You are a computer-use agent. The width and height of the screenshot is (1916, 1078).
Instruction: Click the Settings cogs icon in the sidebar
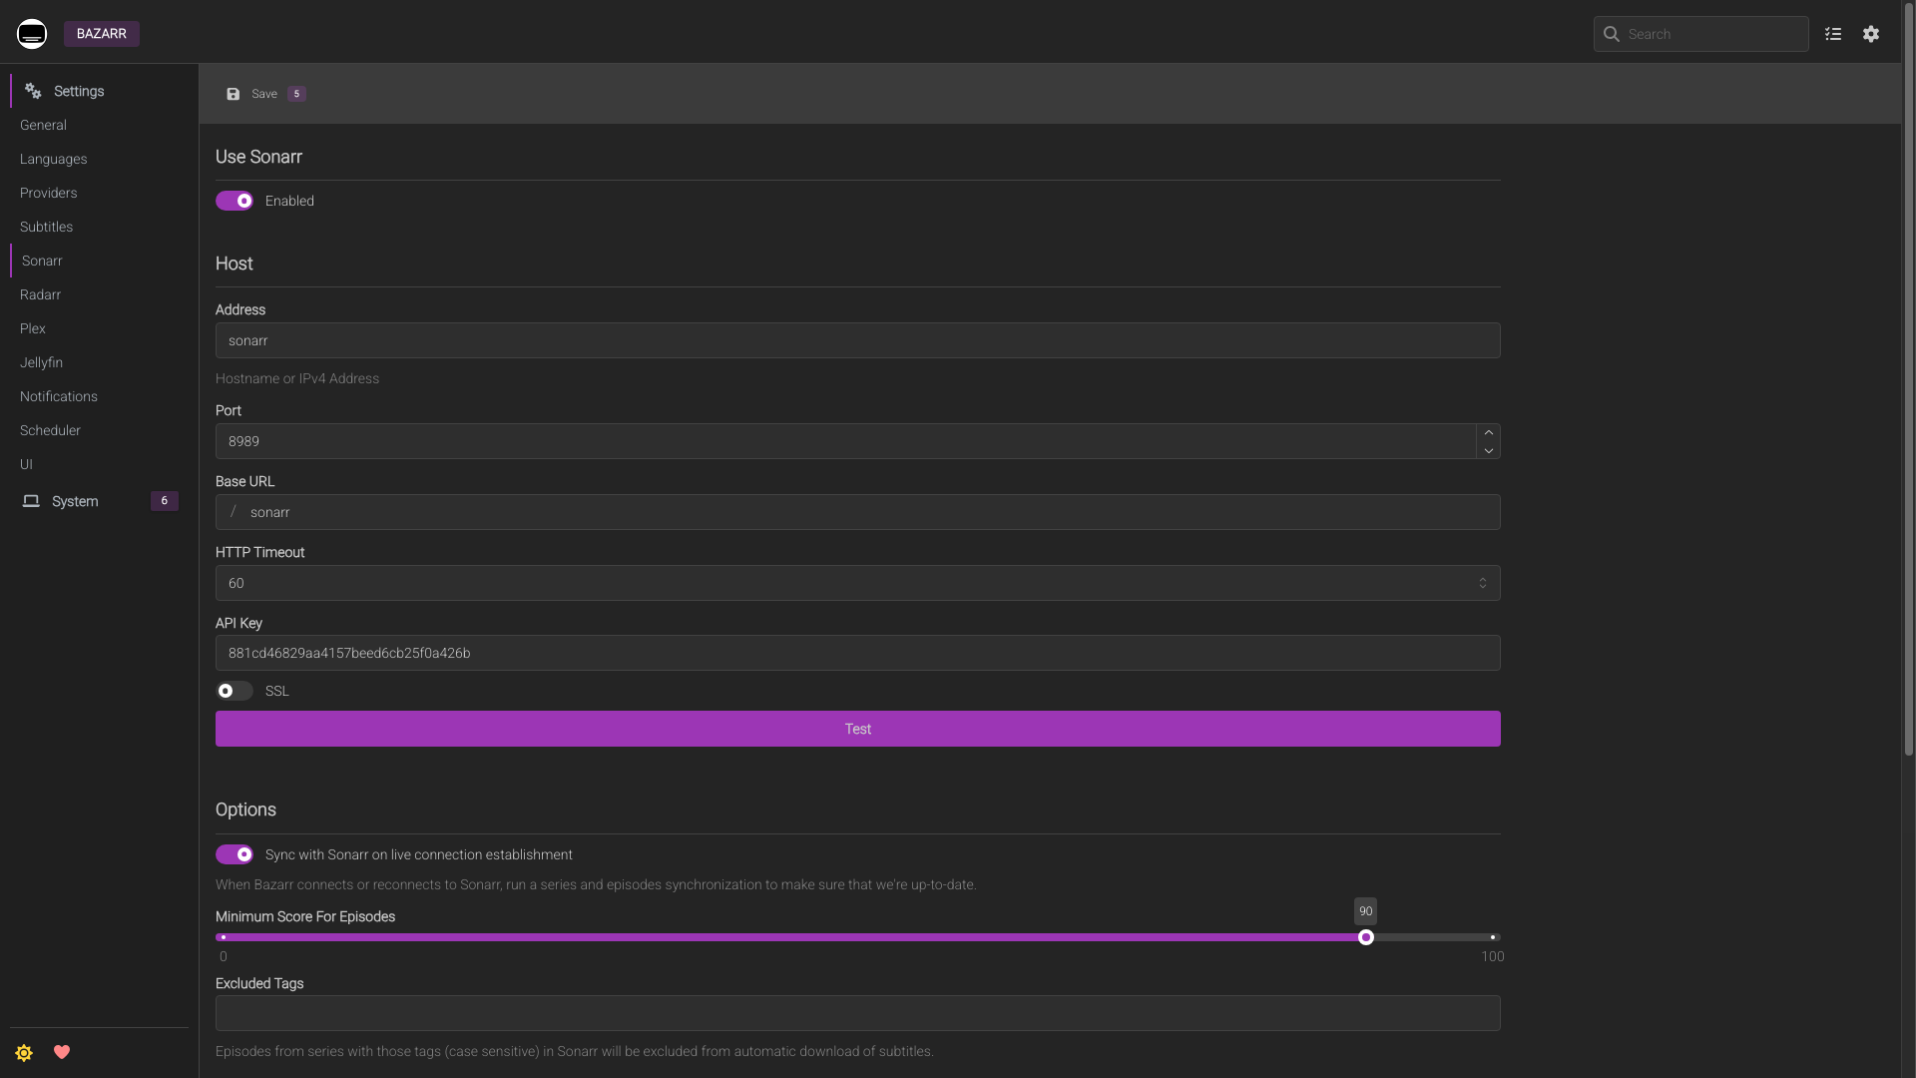point(33,91)
